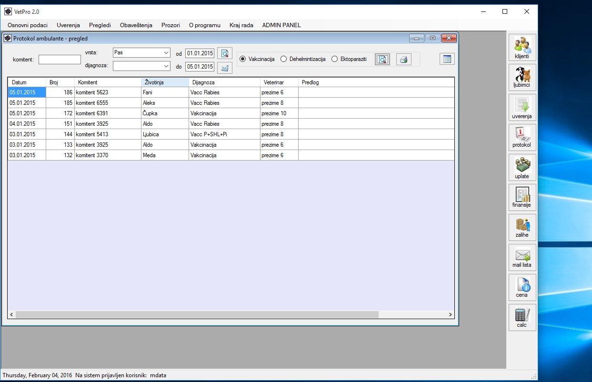592x382 pixels.
Task: Select the Dehelmintizacija radio option
Action: pyautogui.click(x=284, y=59)
